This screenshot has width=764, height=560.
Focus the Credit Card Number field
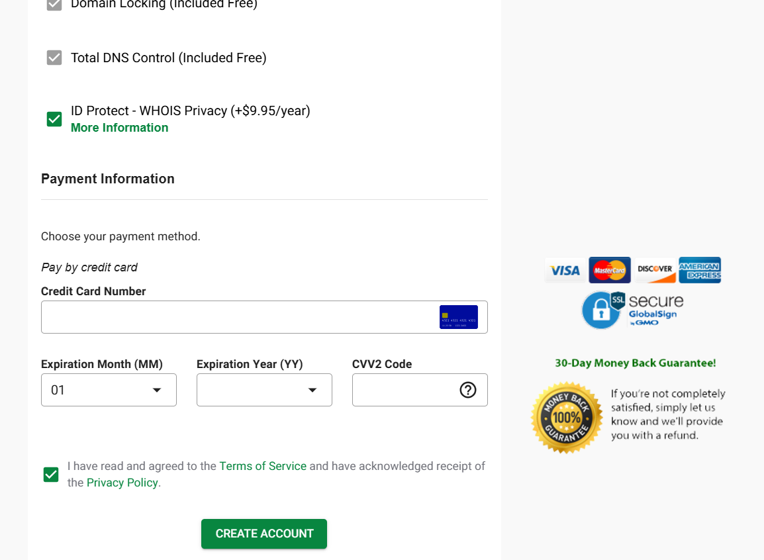point(238,317)
